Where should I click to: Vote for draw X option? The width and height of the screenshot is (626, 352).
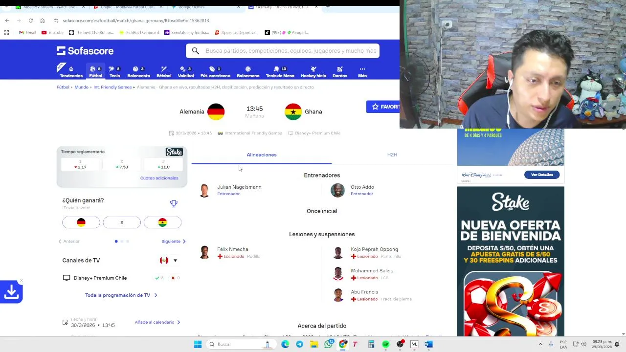click(122, 222)
